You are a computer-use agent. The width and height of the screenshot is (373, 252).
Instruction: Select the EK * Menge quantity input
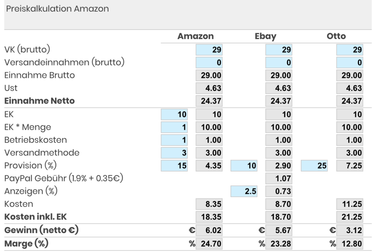(x=174, y=128)
